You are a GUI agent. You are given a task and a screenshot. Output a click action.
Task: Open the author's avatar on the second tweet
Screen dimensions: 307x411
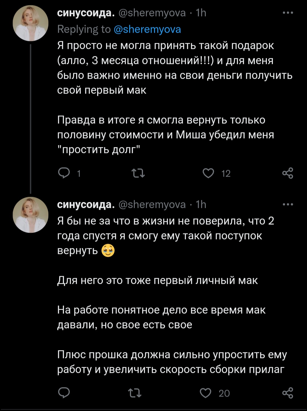pyautogui.click(x=31, y=215)
